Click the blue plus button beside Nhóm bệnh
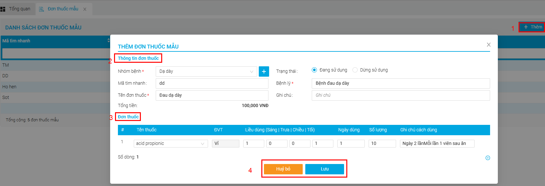The width and height of the screenshot is (545, 186). tap(264, 71)
